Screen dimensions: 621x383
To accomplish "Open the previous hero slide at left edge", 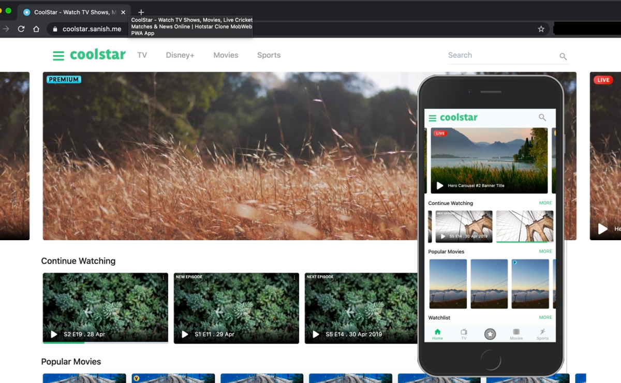I will tap(14, 156).
